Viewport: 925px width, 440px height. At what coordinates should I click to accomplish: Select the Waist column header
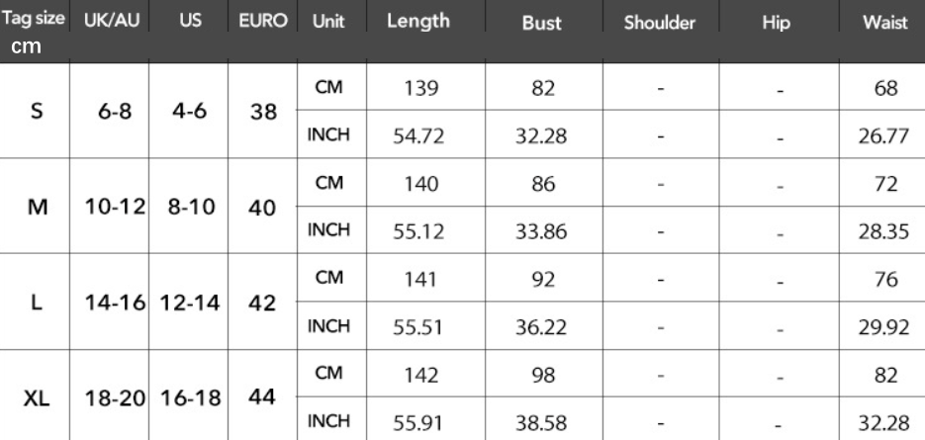coord(885,23)
